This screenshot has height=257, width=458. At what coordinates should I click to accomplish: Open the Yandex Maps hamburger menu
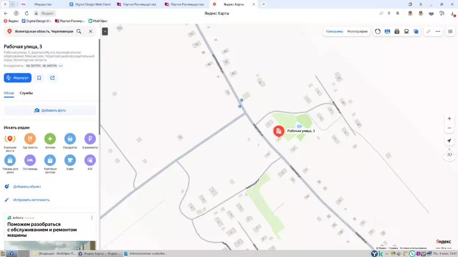point(450,32)
